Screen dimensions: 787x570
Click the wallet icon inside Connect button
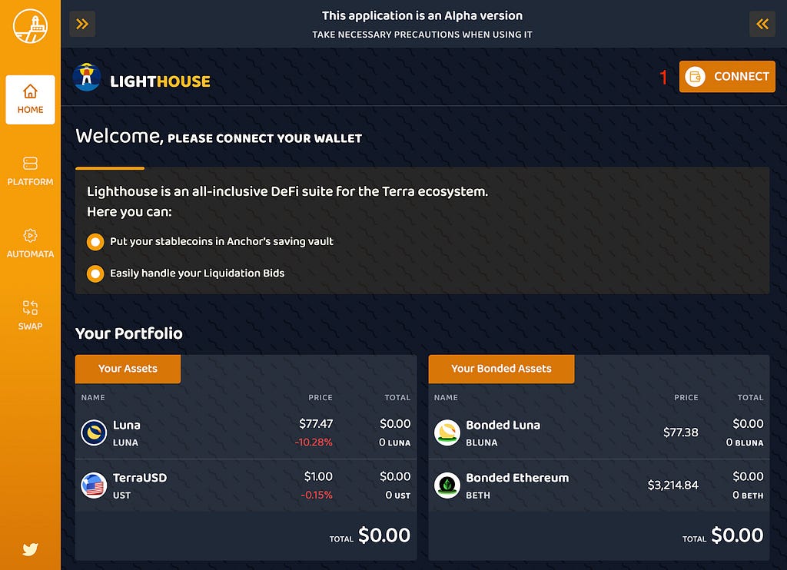695,76
